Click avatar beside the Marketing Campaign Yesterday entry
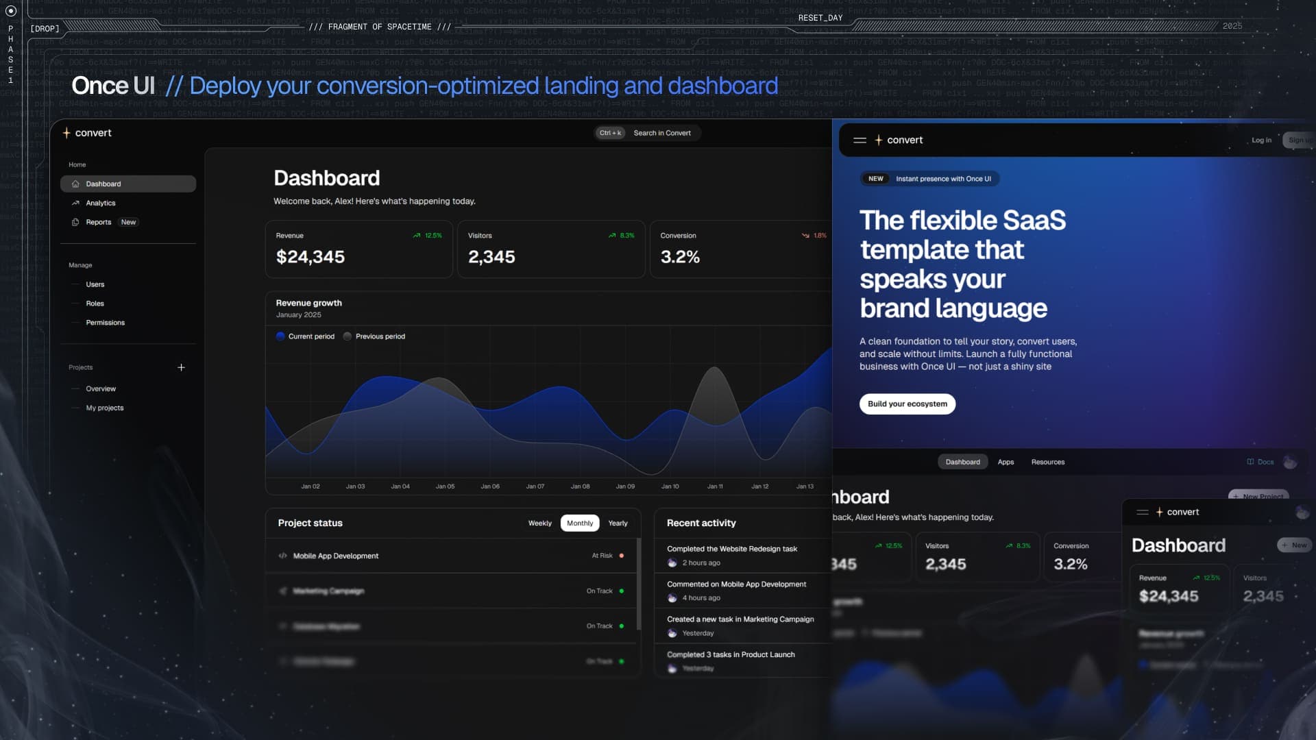 (x=672, y=633)
